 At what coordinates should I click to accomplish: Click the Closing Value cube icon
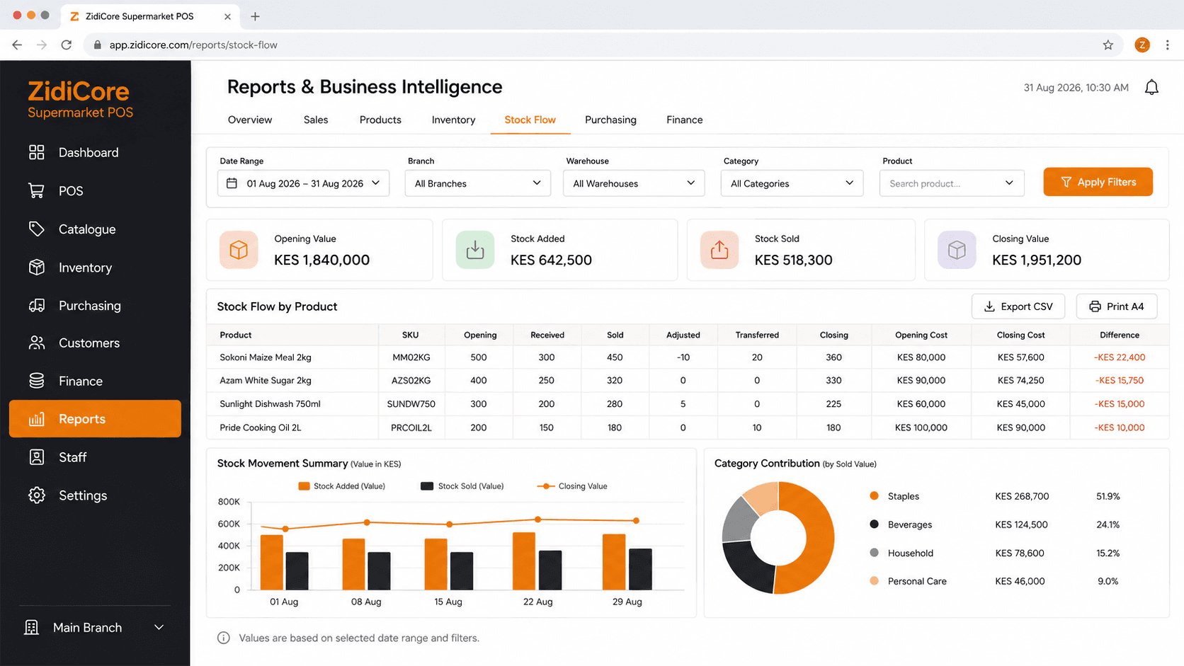click(957, 250)
